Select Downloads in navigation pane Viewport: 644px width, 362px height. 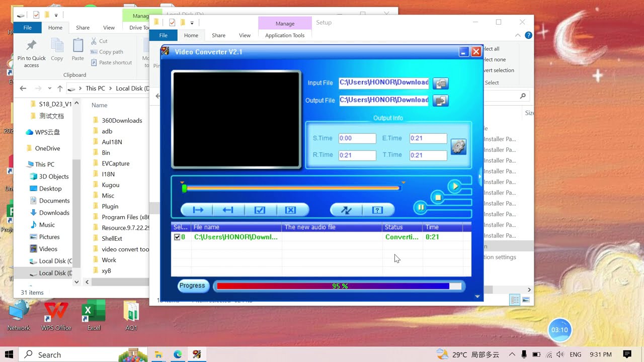pyautogui.click(x=54, y=213)
